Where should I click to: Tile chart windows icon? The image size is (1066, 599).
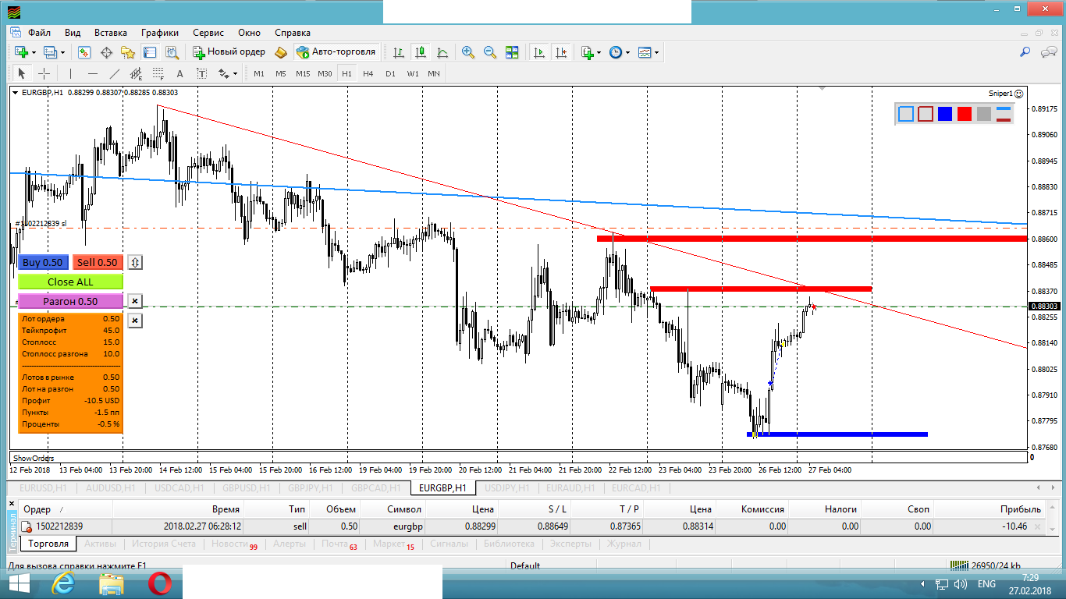pyautogui.click(x=512, y=52)
